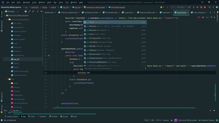Click the Debug bug icon in toolbar
This screenshot has height=123, width=219.
(197, 7)
